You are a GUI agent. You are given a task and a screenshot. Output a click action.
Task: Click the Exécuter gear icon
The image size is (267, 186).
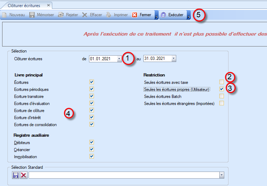[x=163, y=15]
